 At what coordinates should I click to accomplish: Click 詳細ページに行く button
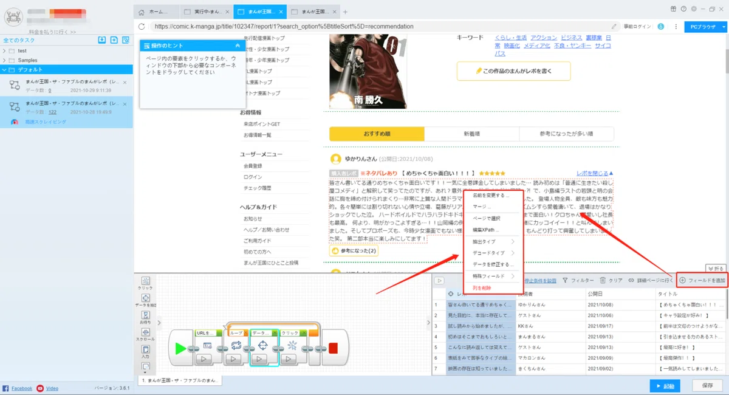(x=651, y=281)
